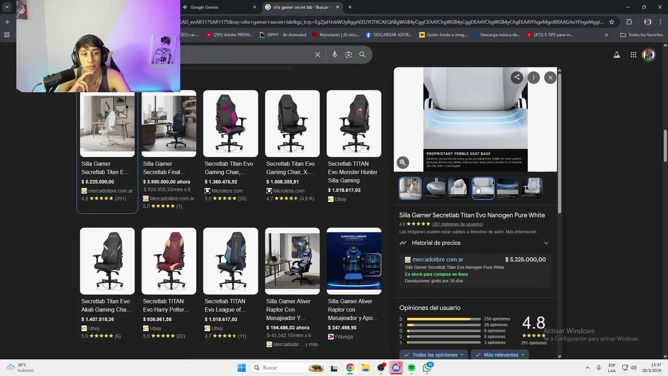The height and width of the screenshot is (376, 668).
Task: Clear the Google search box text
Action: pyautogui.click(x=317, y=54)
